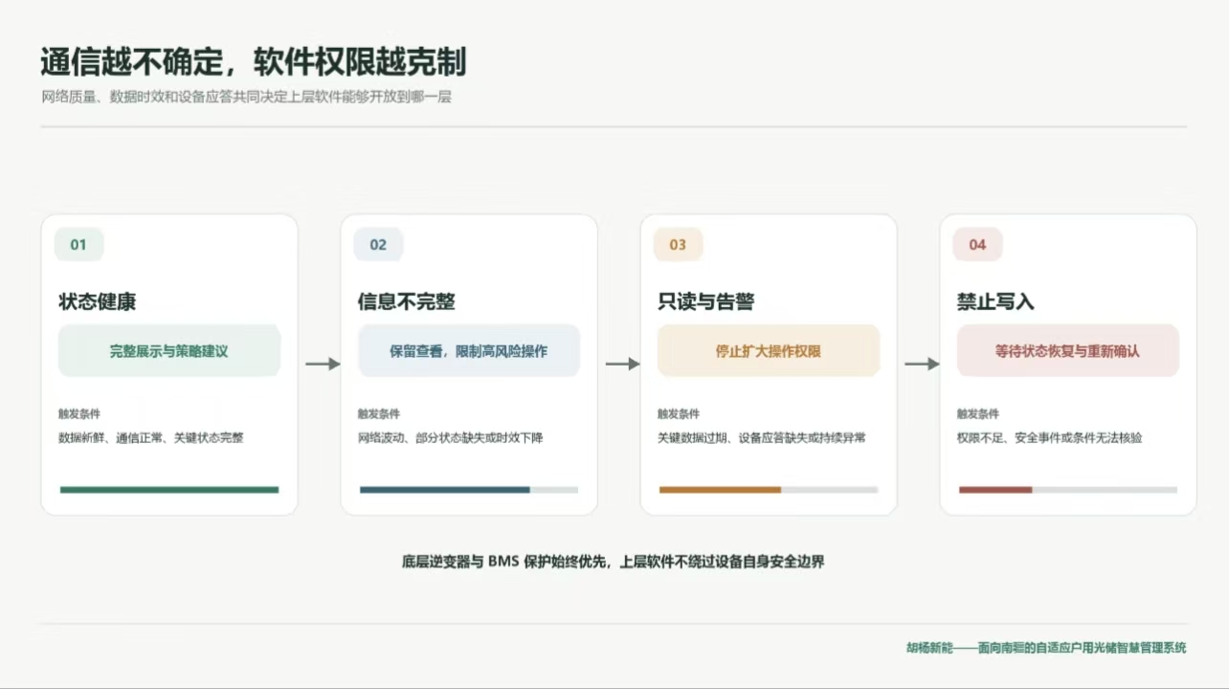
Task: Click the 02 number badge
Action: (x=378, y=244)
